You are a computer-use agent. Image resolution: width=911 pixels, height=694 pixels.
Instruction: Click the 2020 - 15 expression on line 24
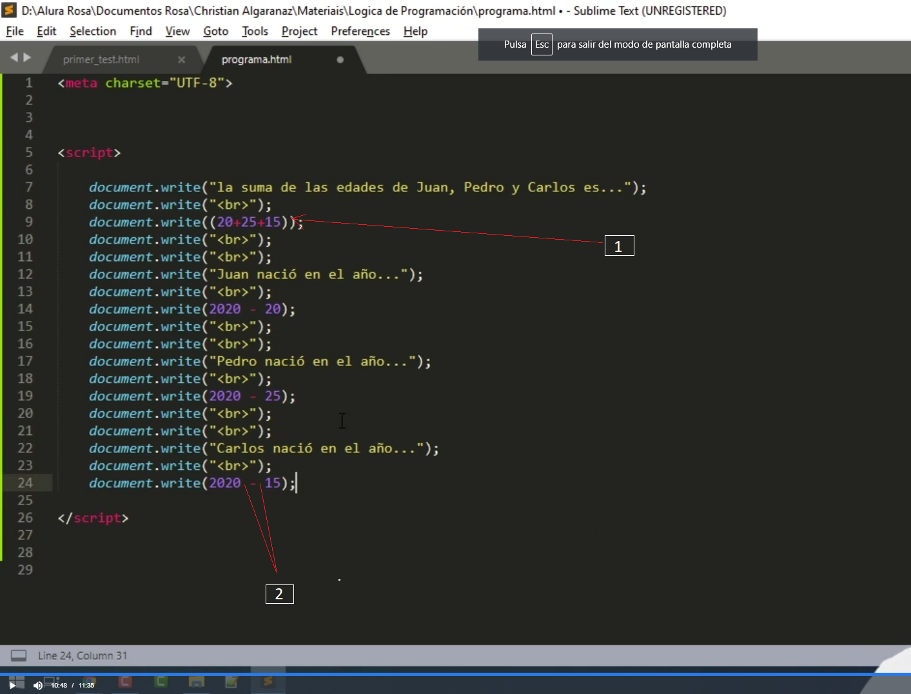(x=245, y=483)
